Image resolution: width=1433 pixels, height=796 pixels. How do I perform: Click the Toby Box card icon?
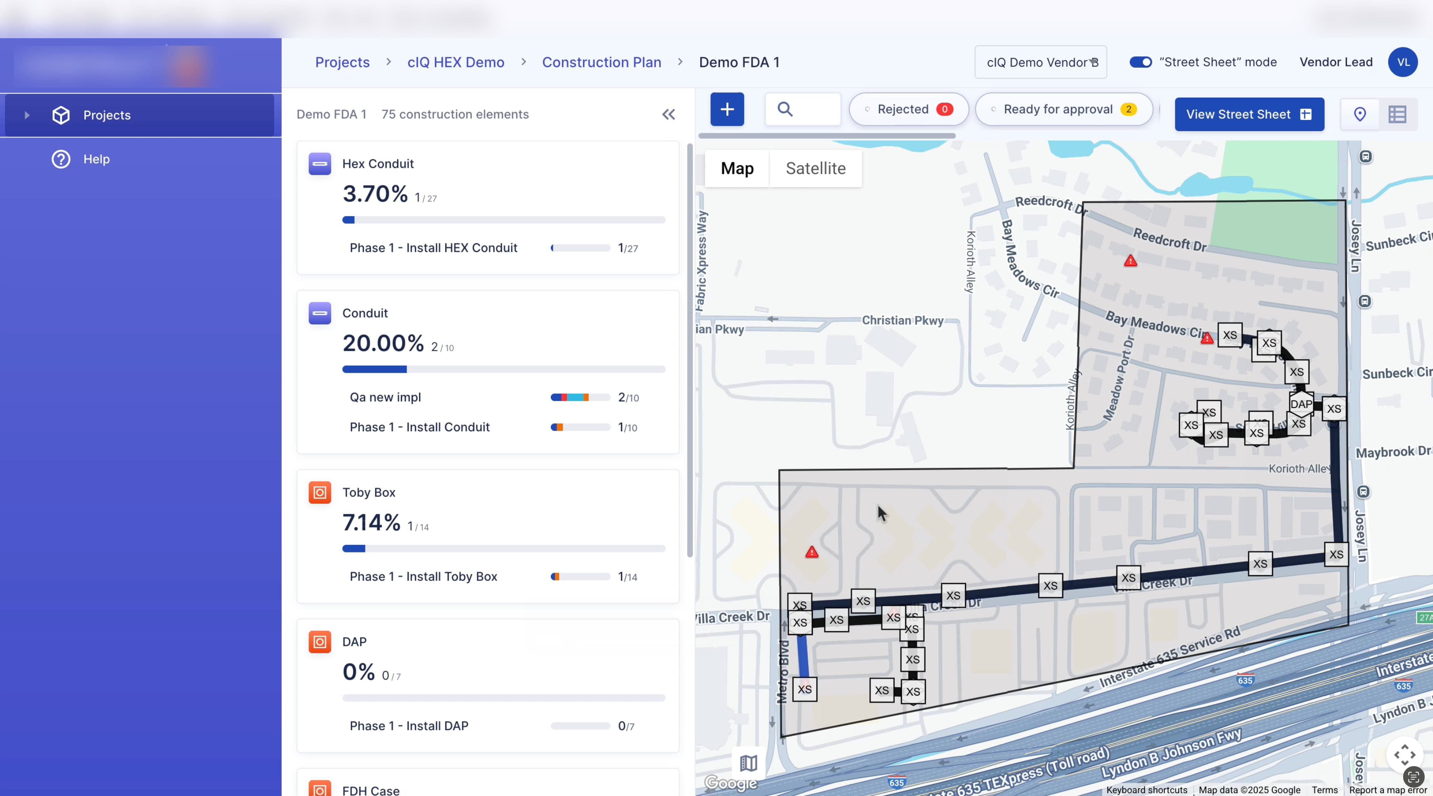tap(320, 493)
